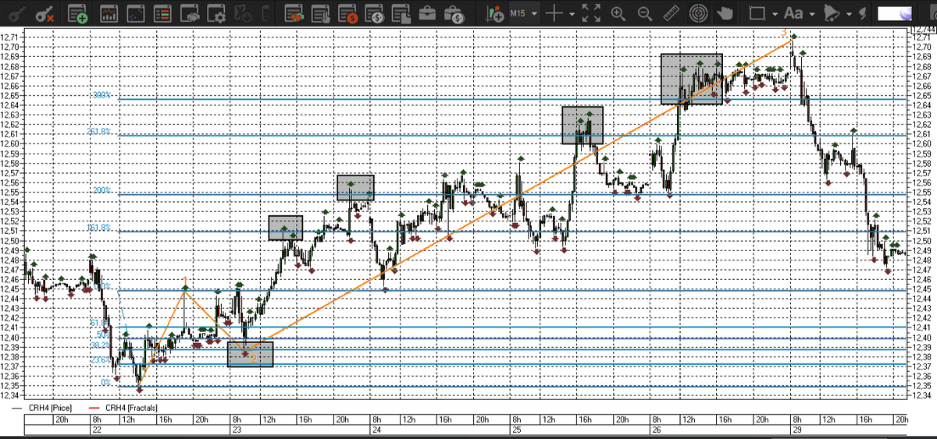Open the chart window icon with bars
The height and width of the screenshot is (439, 937).
point(109,13)
